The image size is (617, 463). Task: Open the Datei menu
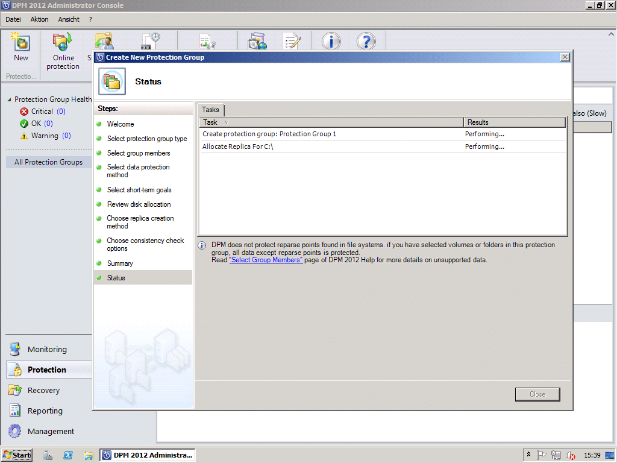click(13, 19)
